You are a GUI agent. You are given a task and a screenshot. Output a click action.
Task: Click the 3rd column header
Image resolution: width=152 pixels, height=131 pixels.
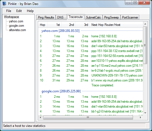[x=83, y=25]
